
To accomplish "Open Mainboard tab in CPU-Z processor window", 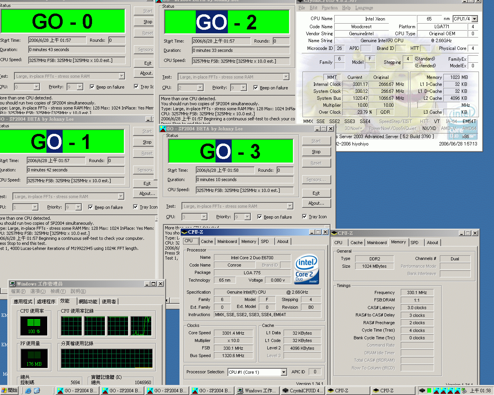I will [227, 241].
